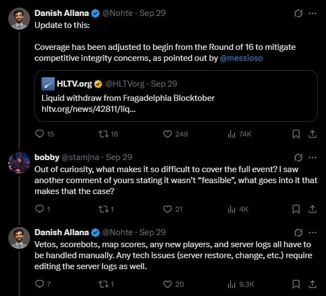Open Grok icon on top tweet
The image size is (326, 296).
[x=298, y=14]
